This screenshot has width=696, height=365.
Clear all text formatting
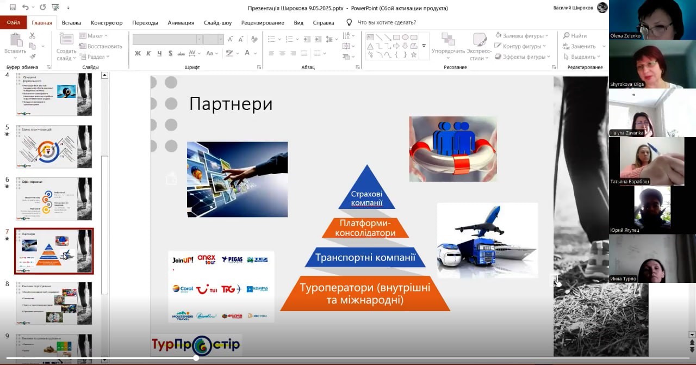pos(256,39)
